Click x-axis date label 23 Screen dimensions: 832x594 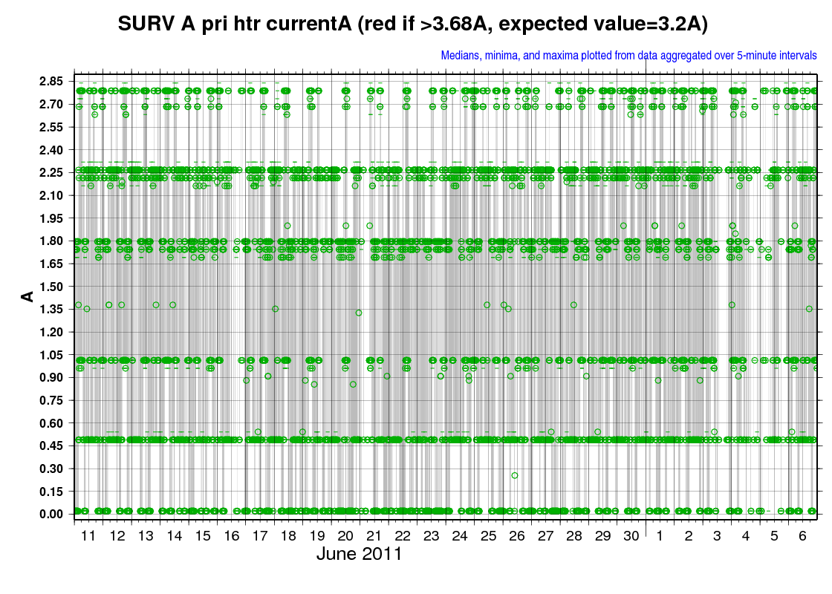432,536
